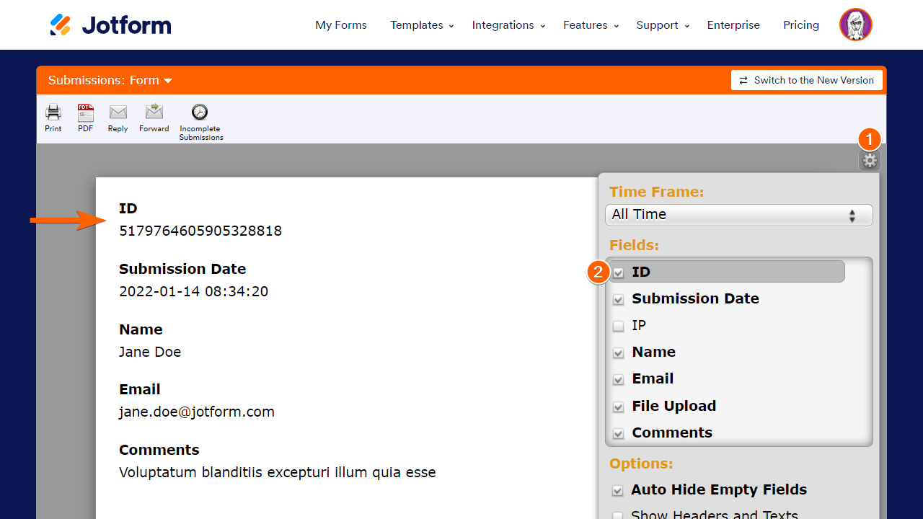Click the Time Frame: heading

[x=656, y=192]
